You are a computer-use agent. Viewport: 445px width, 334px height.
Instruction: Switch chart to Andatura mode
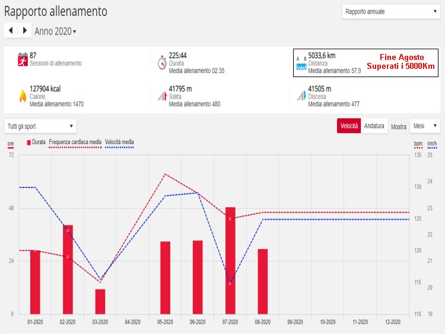point(374,126)
